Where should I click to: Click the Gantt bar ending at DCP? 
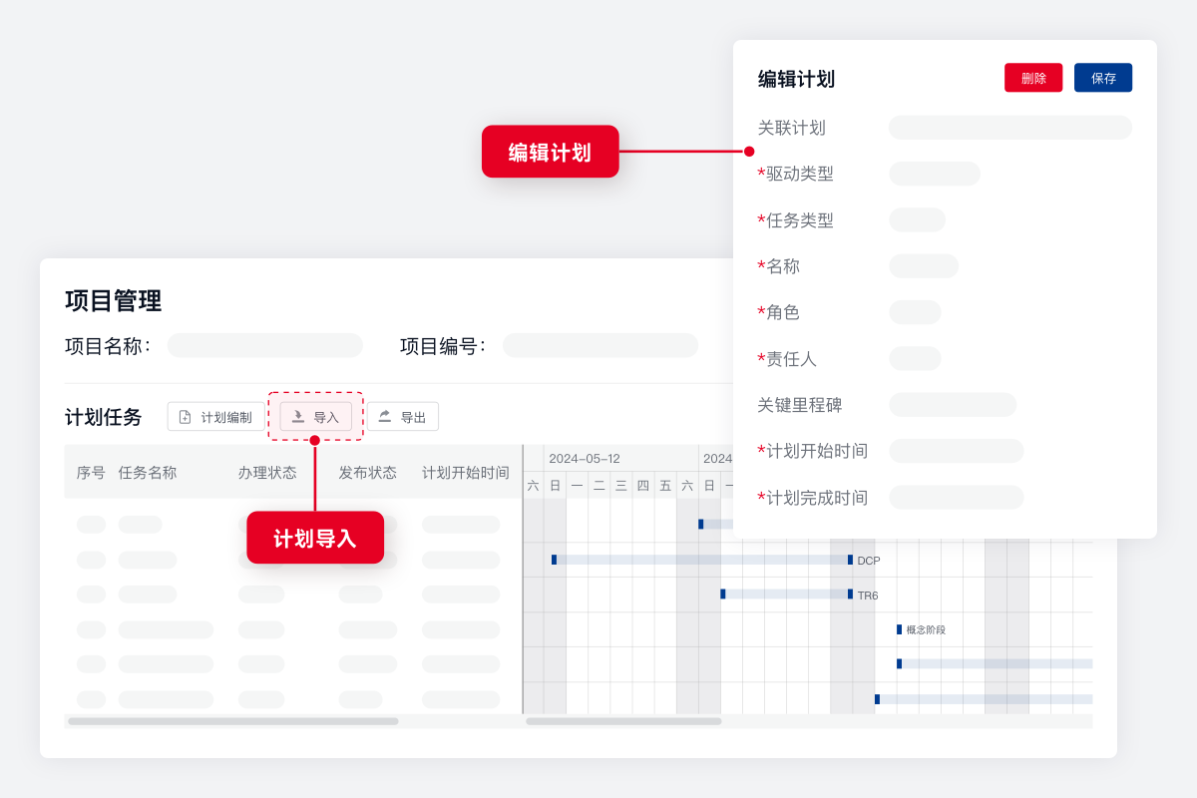tap(701, 560)
